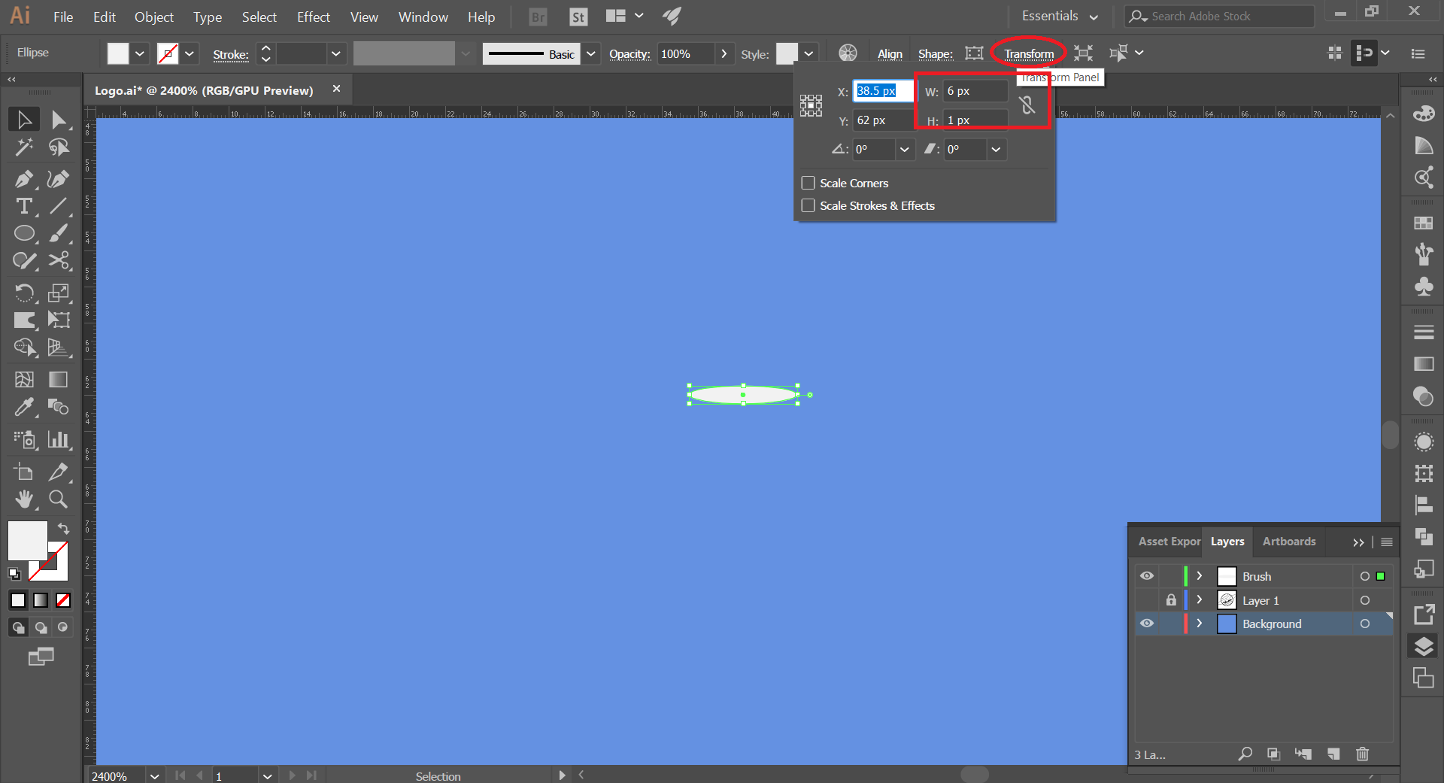Select the Direct Selection tool
The image size is (1444, 783).
pos(59,120)
